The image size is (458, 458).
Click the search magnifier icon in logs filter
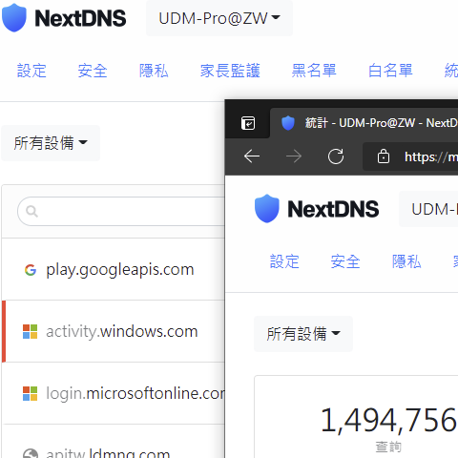tap(31, 211)
